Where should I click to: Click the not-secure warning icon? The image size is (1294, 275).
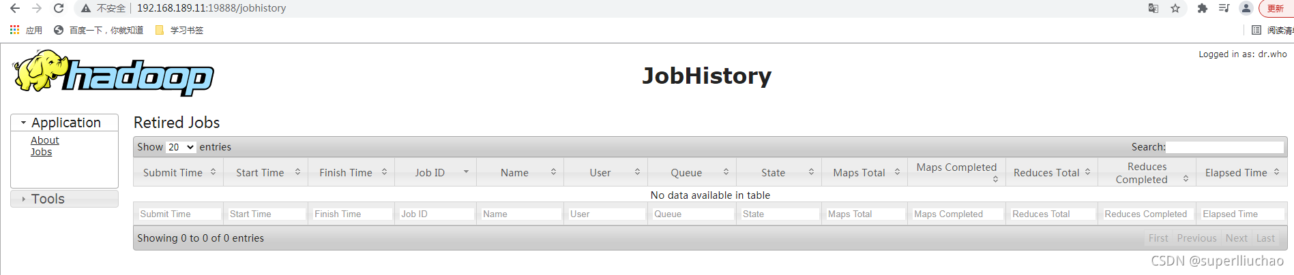click(x=85, y=8)
